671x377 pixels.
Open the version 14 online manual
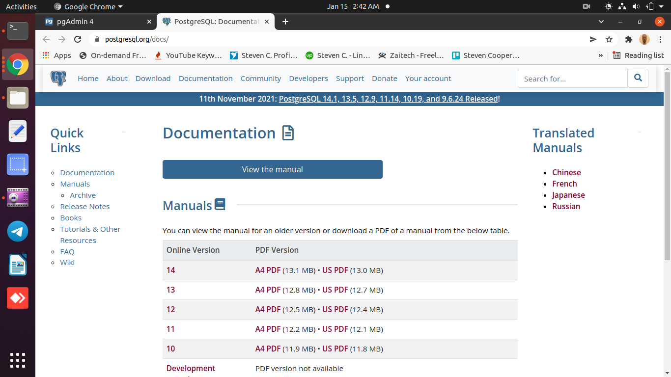(170, 270)
